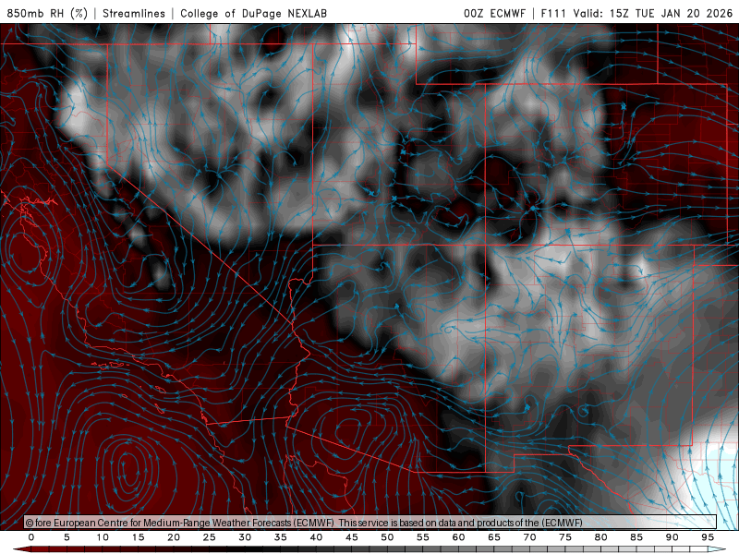This screenshot has width=739, height=554.
Task: Click the "15" value on the color scale
Action: coord(138,537)
